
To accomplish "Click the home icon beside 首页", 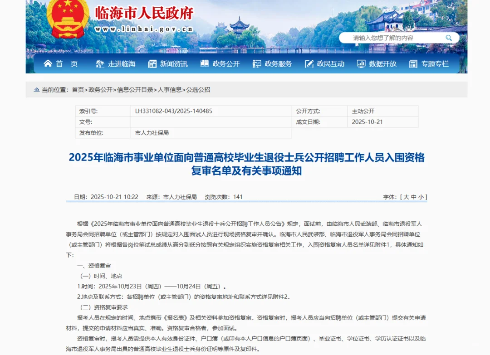I will click(x=48, y=63).
